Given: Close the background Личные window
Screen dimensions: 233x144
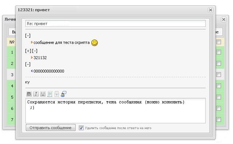Looking at the screenshot, I should click(224, 20).
